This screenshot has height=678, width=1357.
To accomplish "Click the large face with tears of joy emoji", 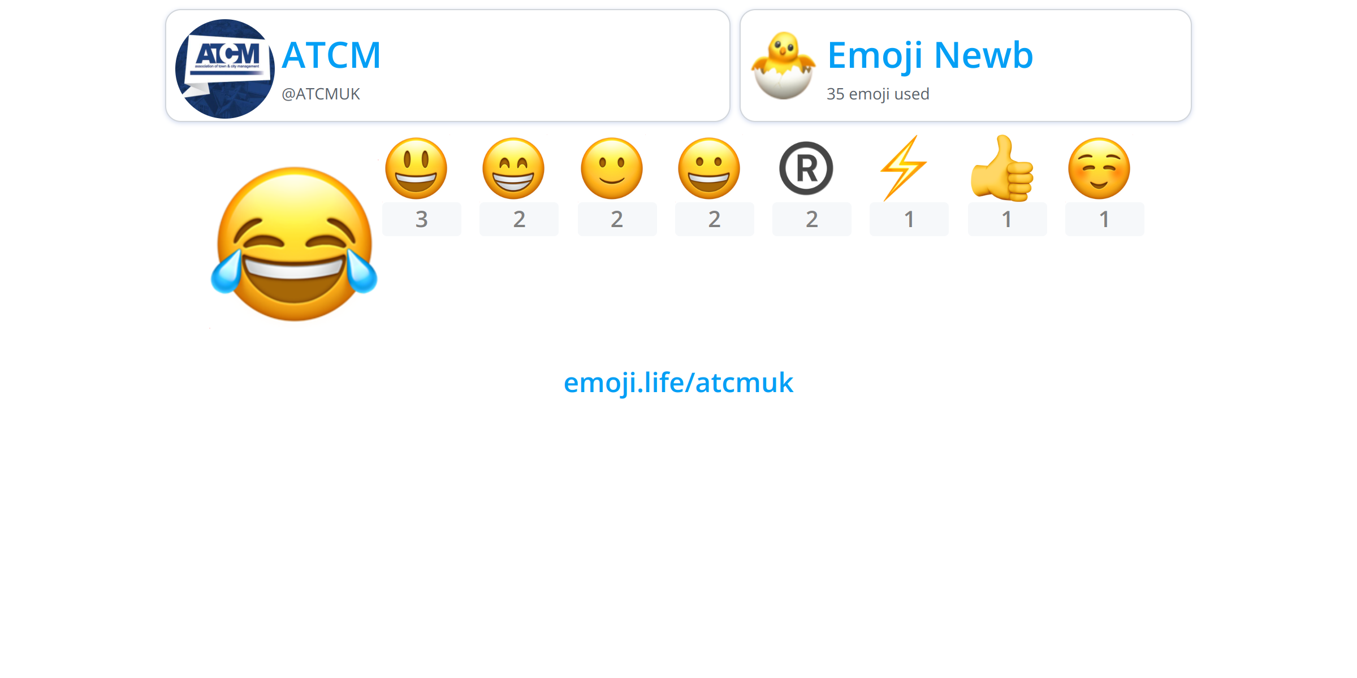I will tap(294, 244).
